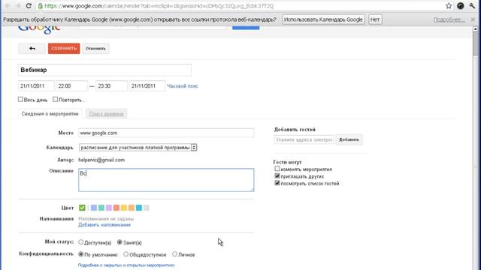Image resolution: width=481 pixels, height=270 pixels.
Task: Pick the red color swatch
Action: tap(116, 208)
